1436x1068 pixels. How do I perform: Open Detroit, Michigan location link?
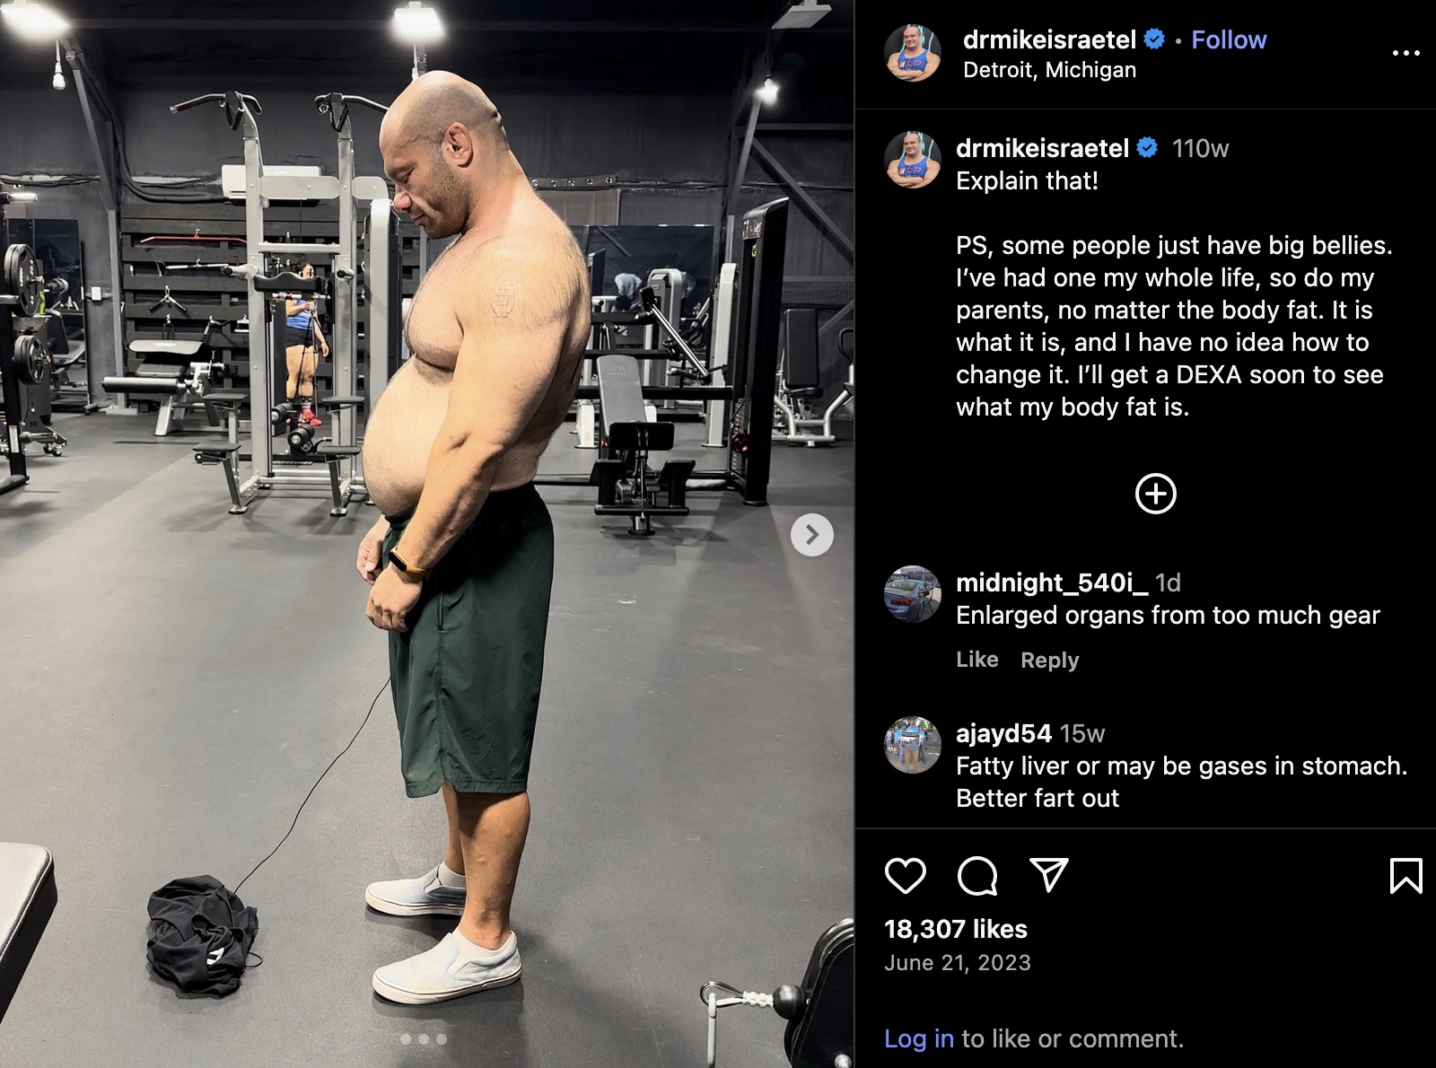point(1049,70)
